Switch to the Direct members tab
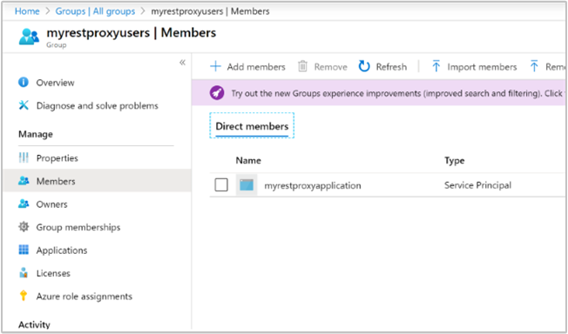 pyautogui.click(x=252, y=126)
